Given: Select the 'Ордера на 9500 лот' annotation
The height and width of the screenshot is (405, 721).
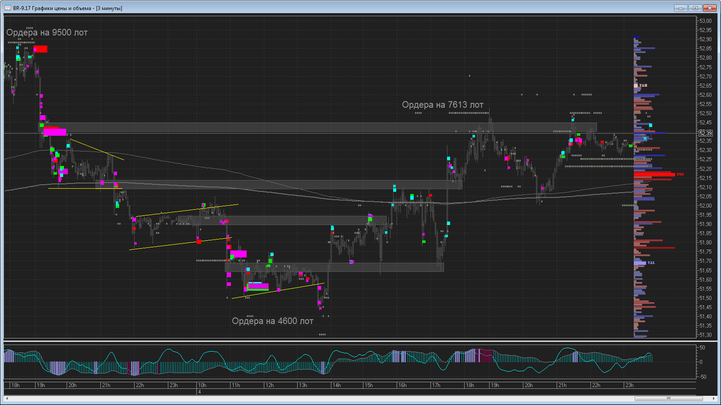Looking at the screenshot, I should (47, 32).
